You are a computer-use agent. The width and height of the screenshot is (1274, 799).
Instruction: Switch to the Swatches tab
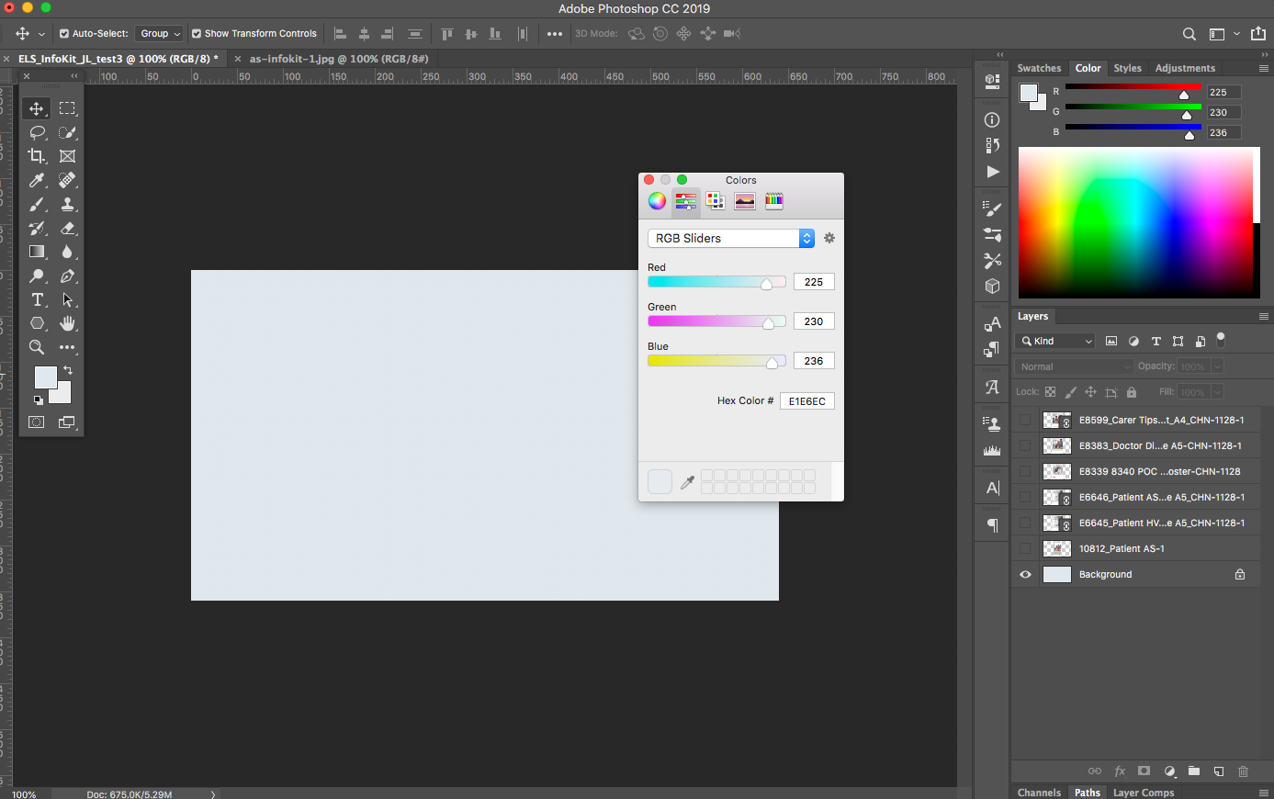click(x=1039, y=67)
